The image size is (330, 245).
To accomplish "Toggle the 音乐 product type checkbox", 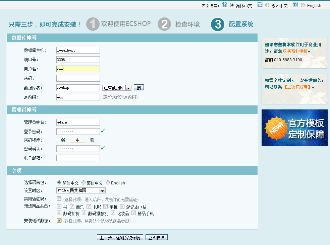I will coord(72,206).
